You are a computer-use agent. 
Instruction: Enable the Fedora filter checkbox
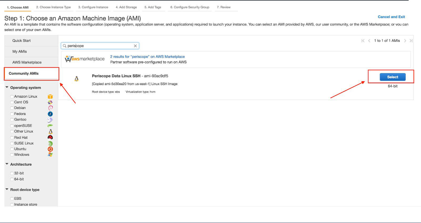click(12, 114)
